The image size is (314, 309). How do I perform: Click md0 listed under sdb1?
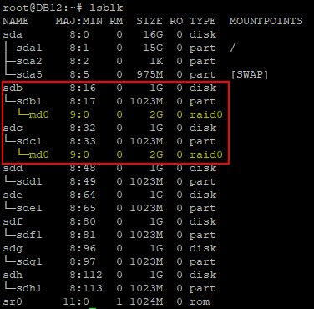[x=38, y=114]
